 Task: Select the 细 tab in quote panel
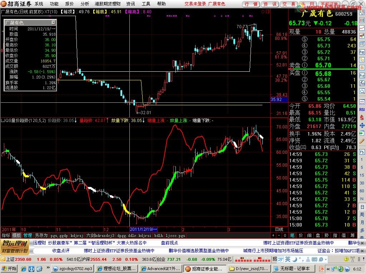309,235
